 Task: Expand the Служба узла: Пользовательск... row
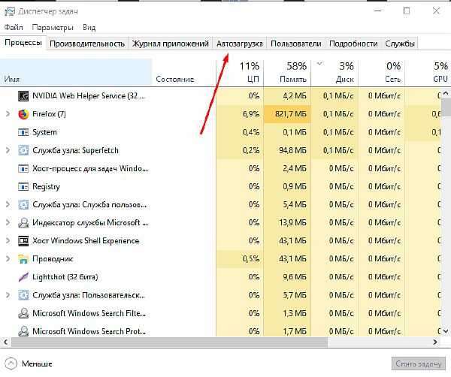[x=8, y=295]
